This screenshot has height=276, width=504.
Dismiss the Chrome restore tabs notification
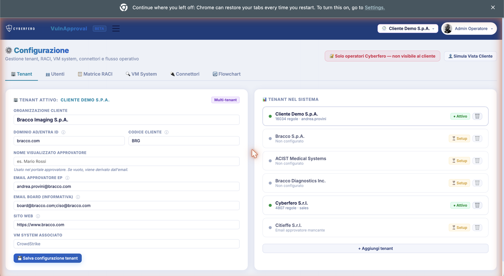[x=493, y=7]
